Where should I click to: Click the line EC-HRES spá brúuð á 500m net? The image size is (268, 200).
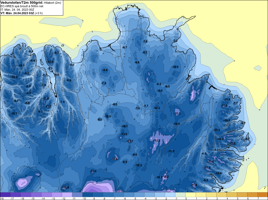pyautogui.click(x=22, y=6)
